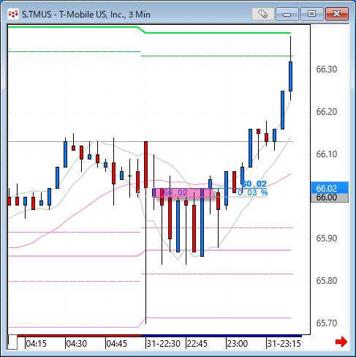
Task: Click the $0.02 profit label
Action: [254, 184]
